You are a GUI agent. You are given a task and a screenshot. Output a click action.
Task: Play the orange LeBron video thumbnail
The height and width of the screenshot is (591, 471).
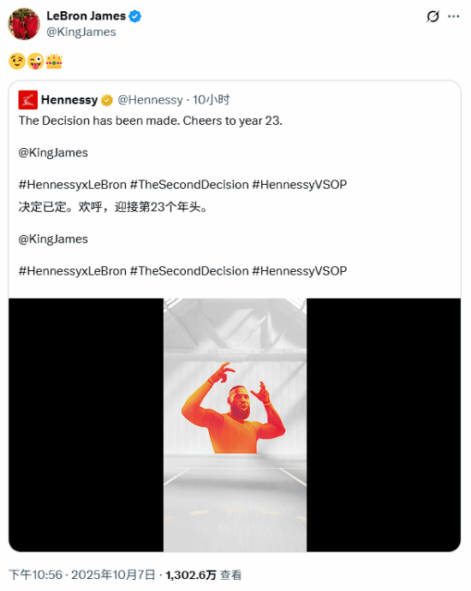(235, 425)
